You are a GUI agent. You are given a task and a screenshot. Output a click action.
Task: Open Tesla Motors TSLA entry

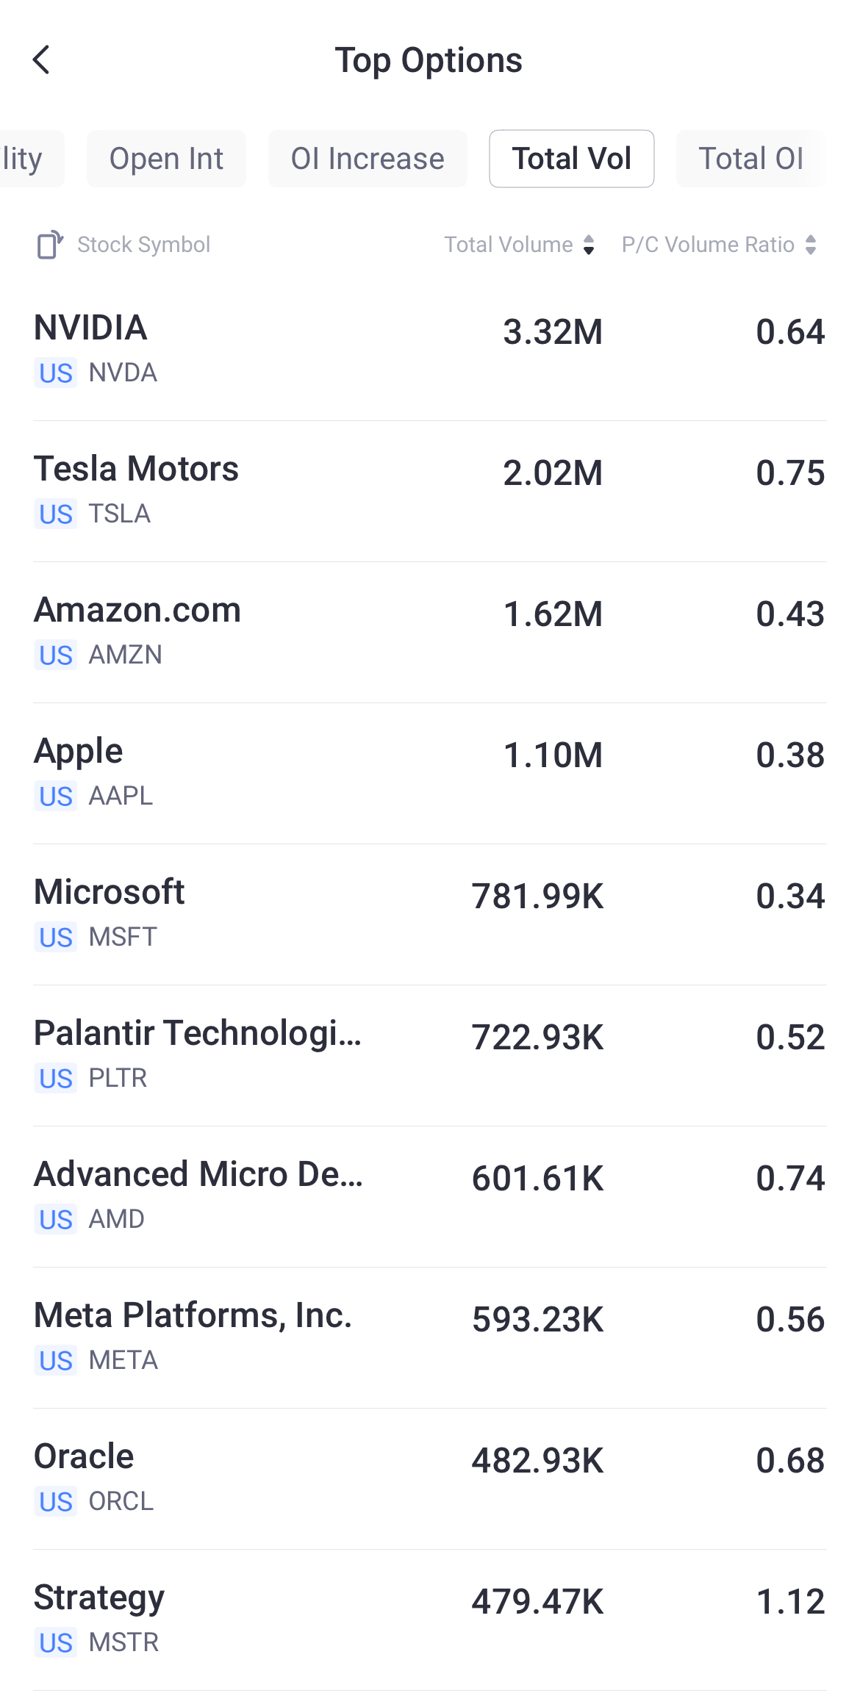pyautogui.click(x=430, y=491)
